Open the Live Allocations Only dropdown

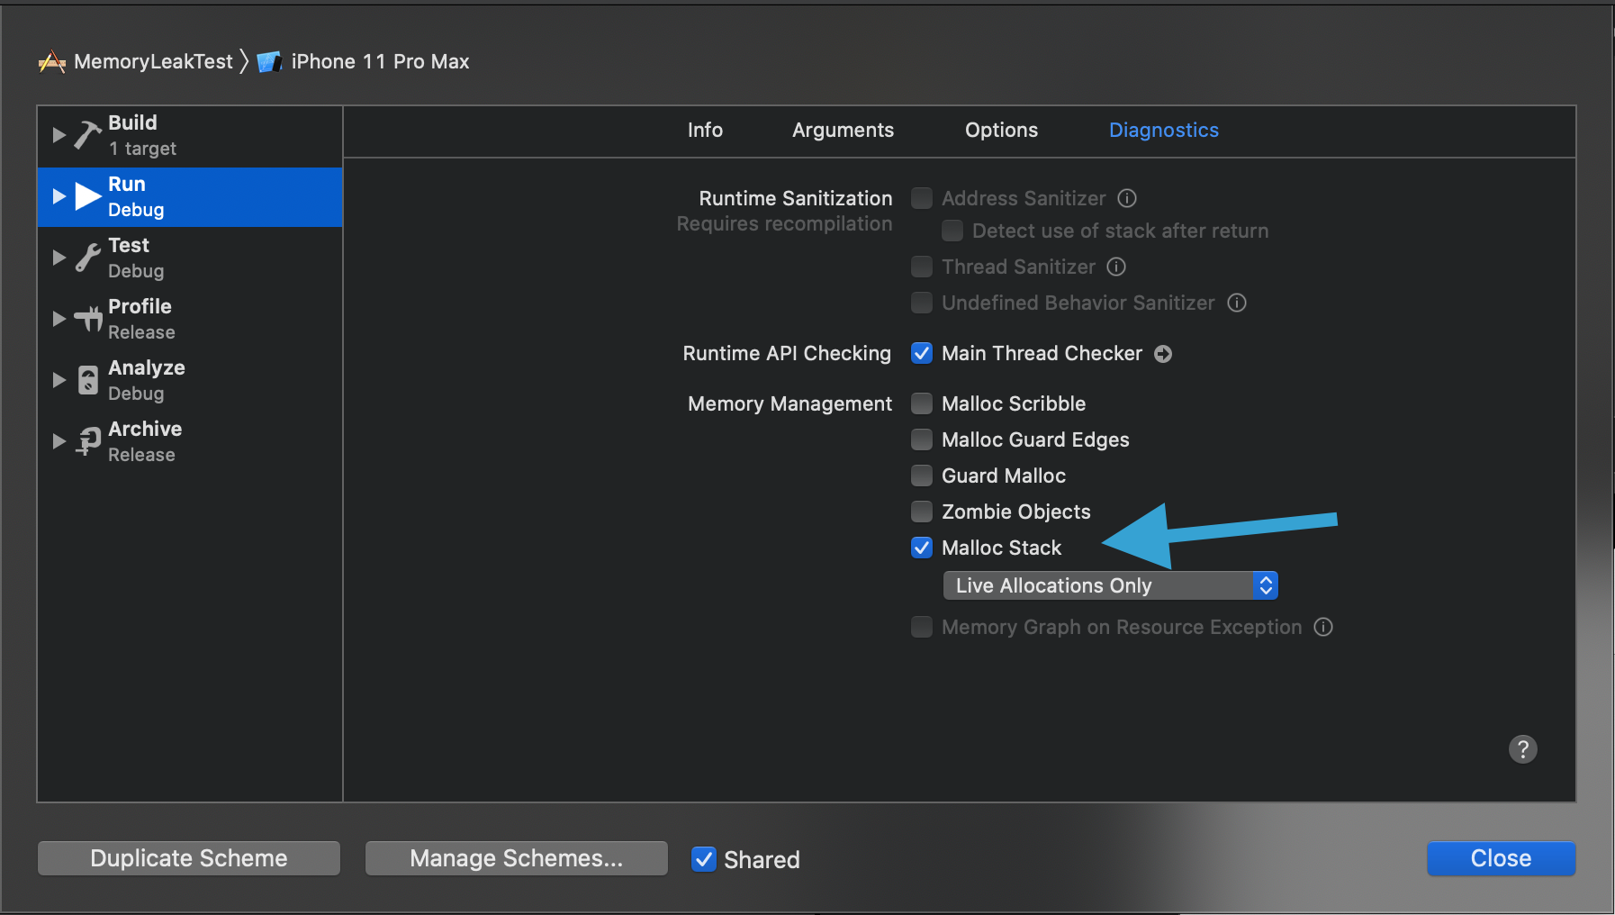coord(1110,585)
